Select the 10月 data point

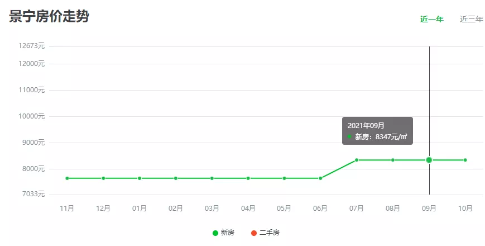click(465, 160)
